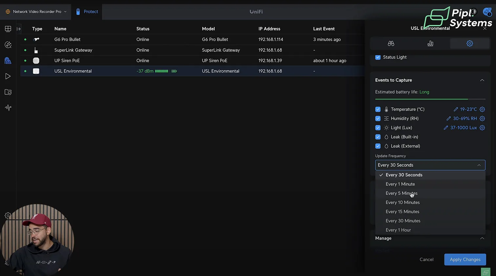496x276 pixels.
Task: Click the SuperLink Gateway type icon
Action: [36, 50]
